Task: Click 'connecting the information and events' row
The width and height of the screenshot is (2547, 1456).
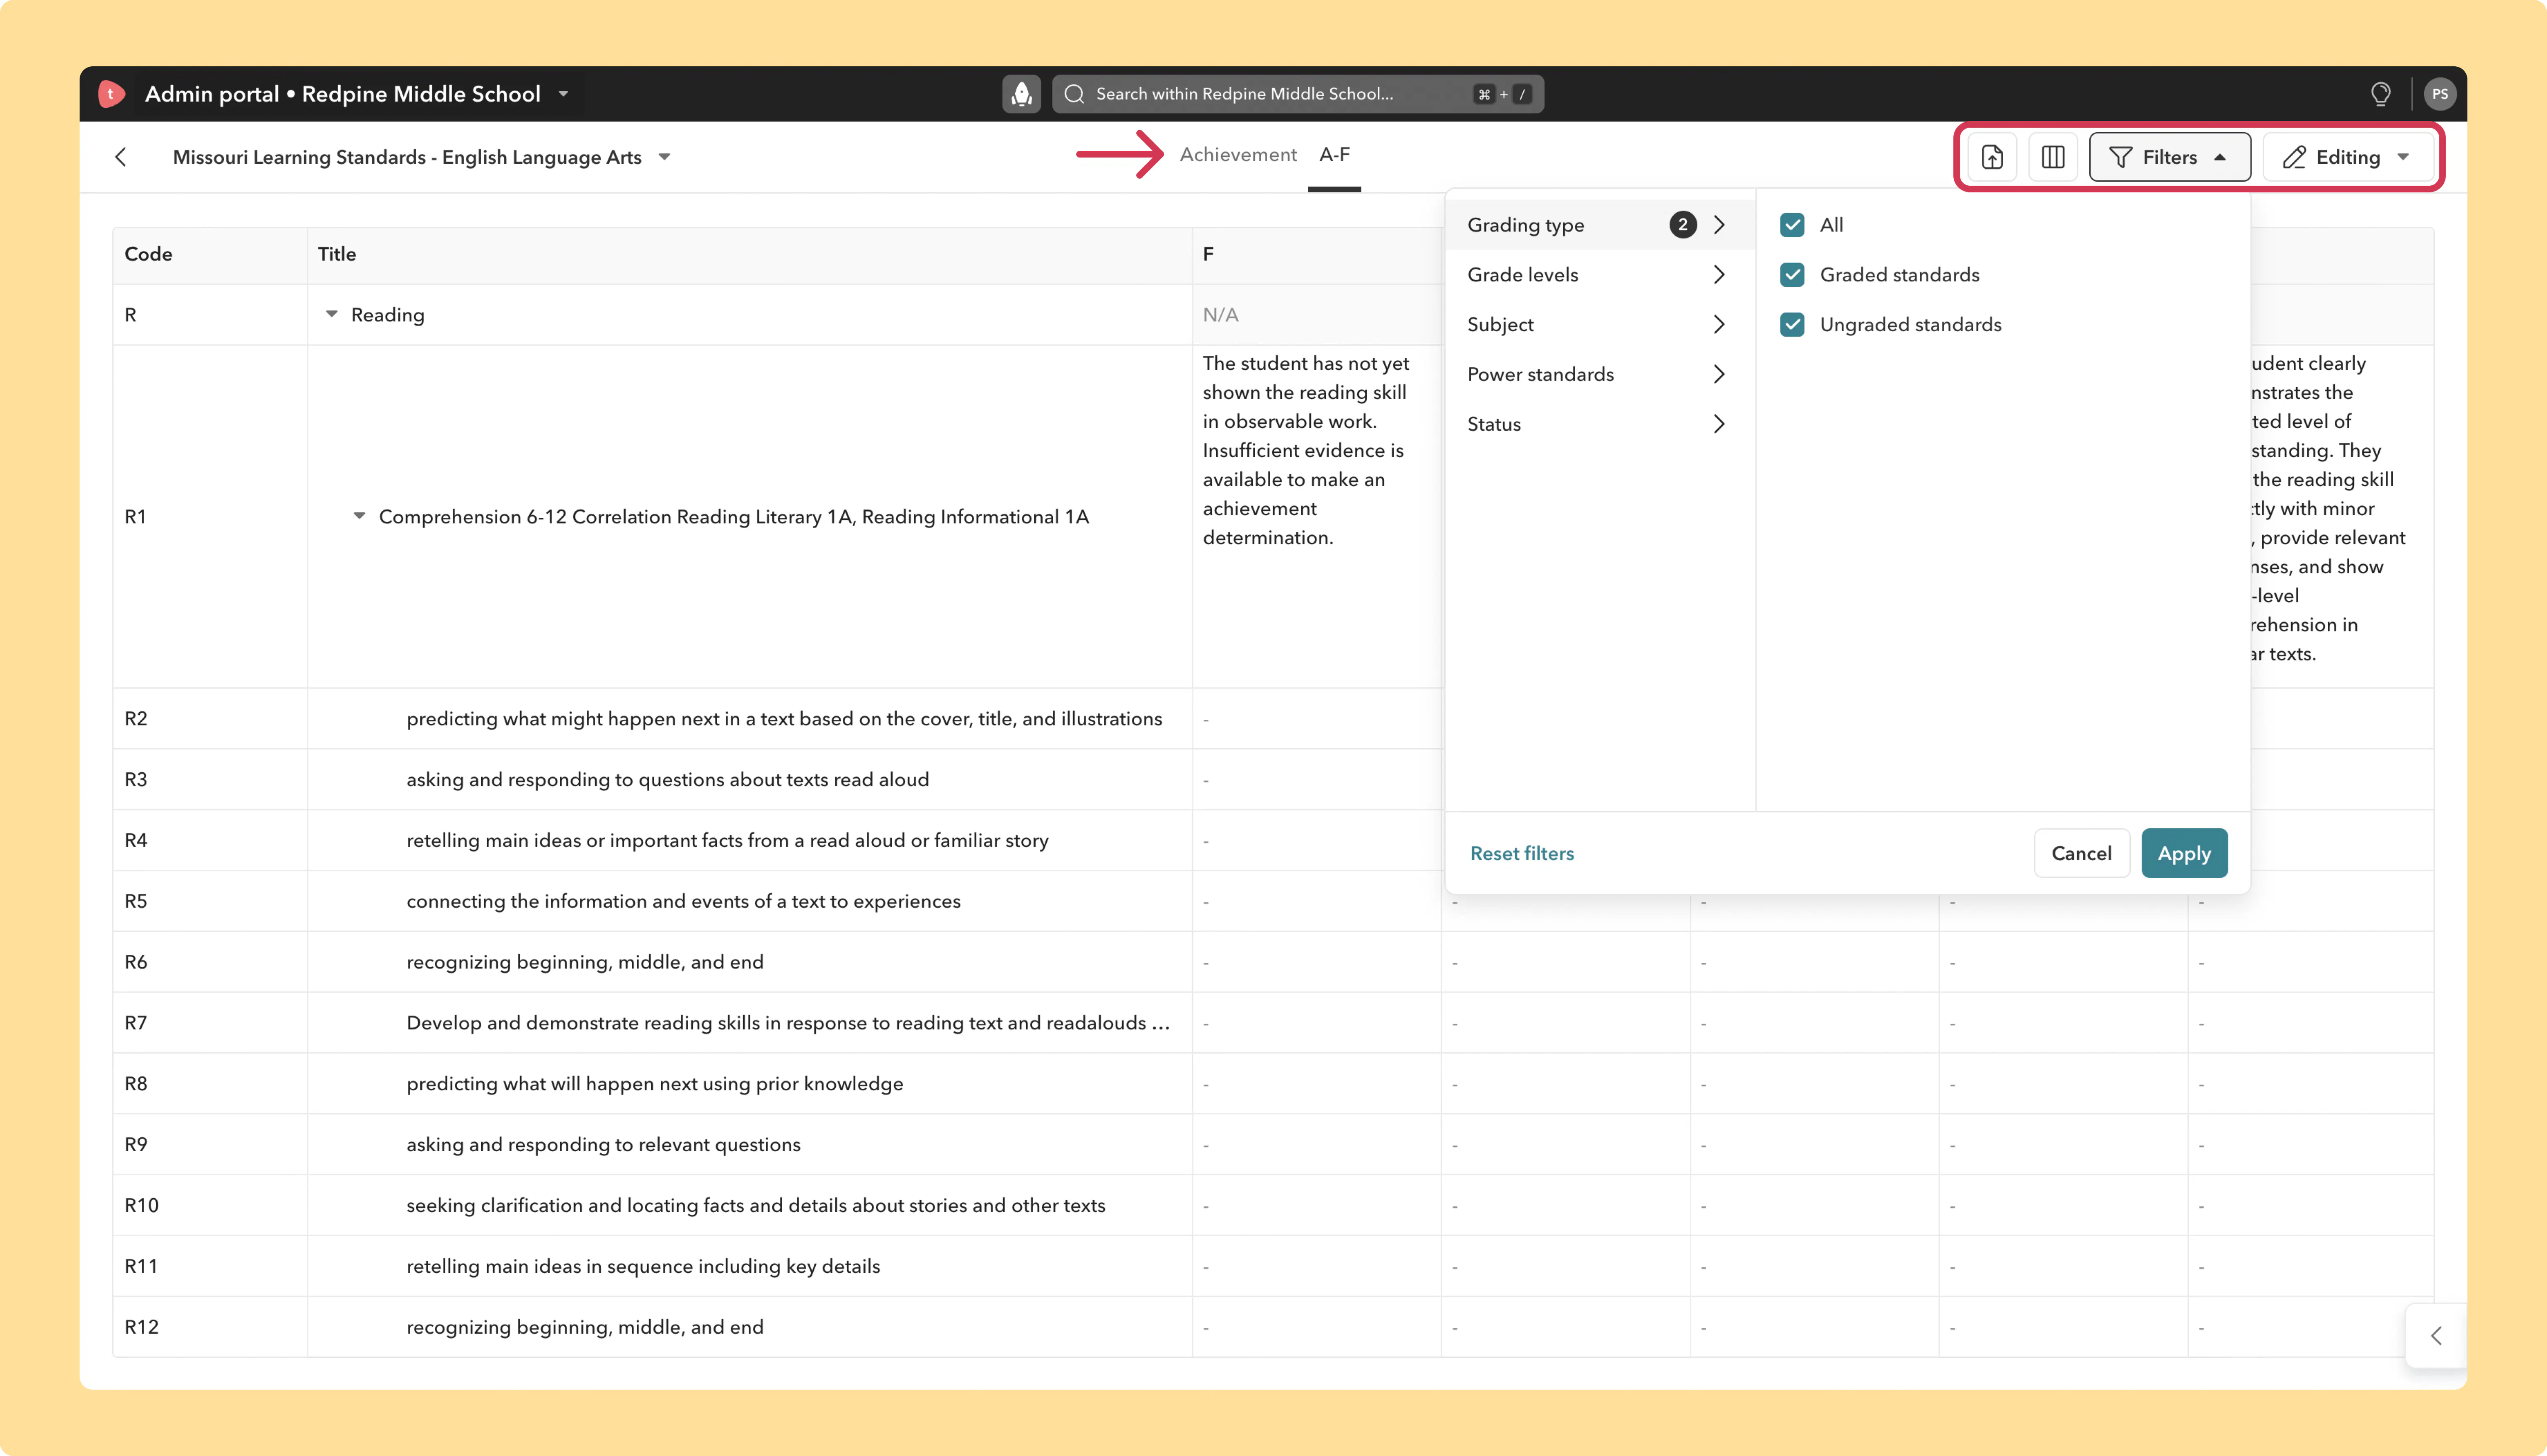Action: 684,902
